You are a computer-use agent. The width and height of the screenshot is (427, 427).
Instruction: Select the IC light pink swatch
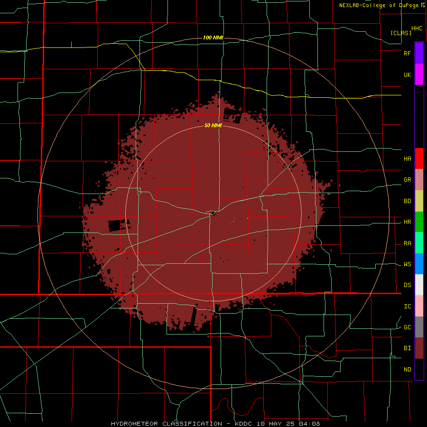click(x=419, y=306)
